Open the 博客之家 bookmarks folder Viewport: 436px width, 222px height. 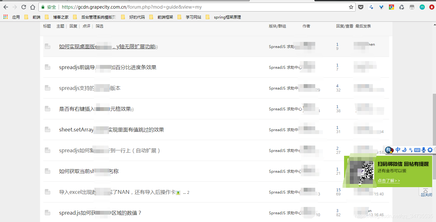pyautogui.click(x=57, y=17)
